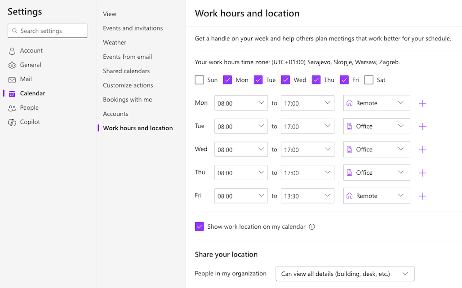Open Events from email settings
The width and height of the screenshot is (462, 288).
pyautogui.click(x=127, y=57)
